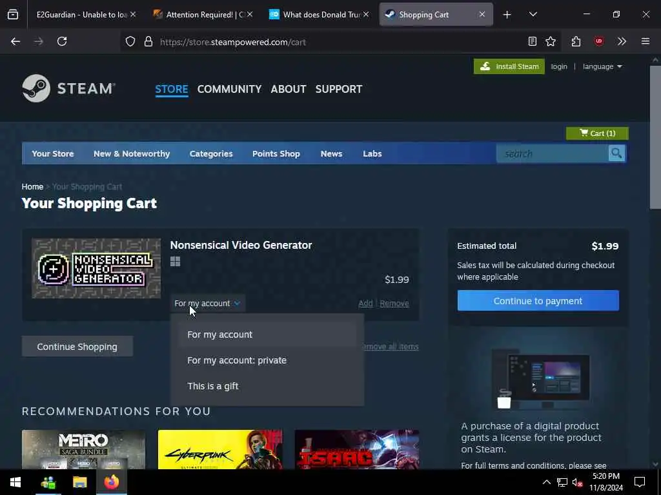Image resolution: width=661 pixels, height=495 pixels.
Task: List all tabs with the dropdown arrow
Action: point(533,14)
